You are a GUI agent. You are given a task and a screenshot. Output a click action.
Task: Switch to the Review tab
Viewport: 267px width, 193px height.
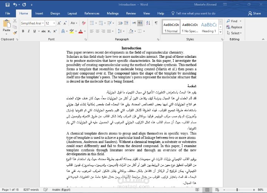131,13
